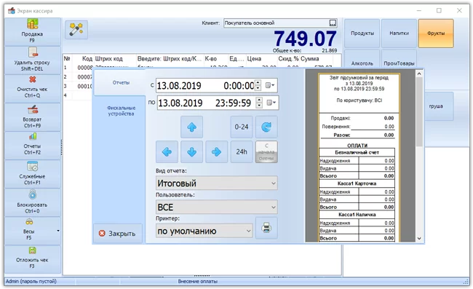This screenshot has height=289, width=473.
Task: Switch to Фискальные устройства tab
Action: pos(121,111)
